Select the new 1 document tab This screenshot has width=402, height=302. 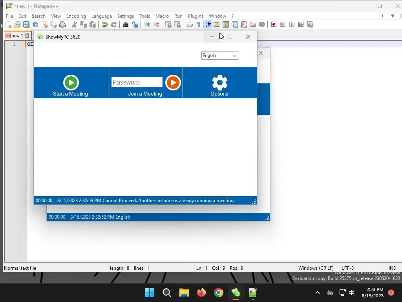point(17,36)
